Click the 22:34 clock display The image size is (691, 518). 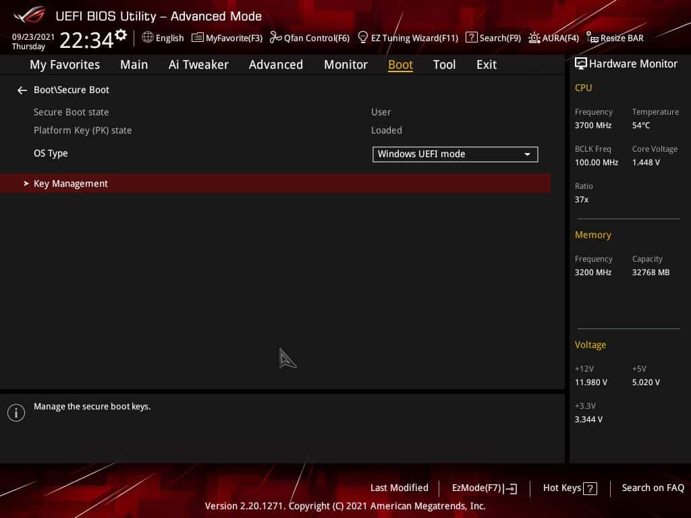tap(86, 40)
